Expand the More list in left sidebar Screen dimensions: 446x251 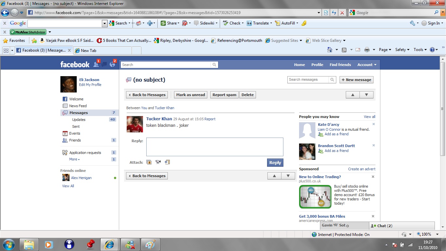tap(74, 159)
